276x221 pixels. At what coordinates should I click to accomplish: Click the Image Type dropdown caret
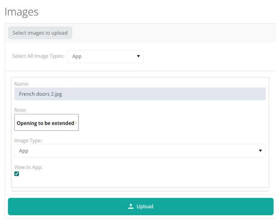coord(260,151)
